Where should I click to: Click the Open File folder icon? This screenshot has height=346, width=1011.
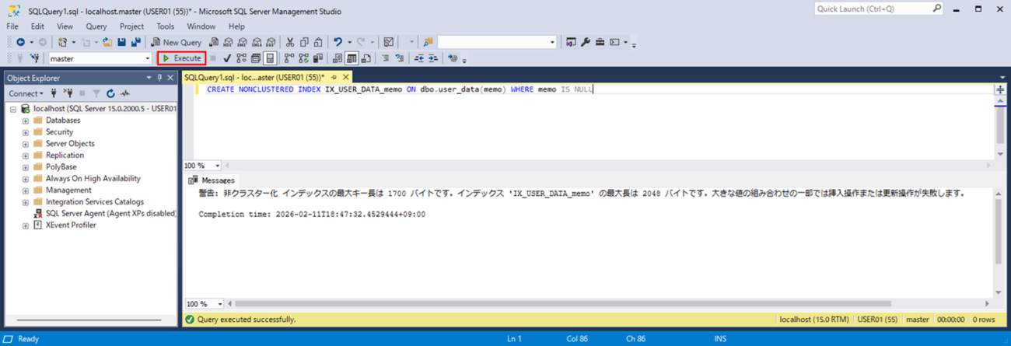(107, 42)
